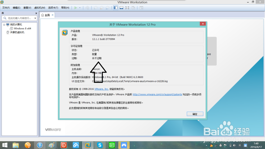Click the revert snapshot toolbar icon
Screen dimensions: 265x149
[101, 8]
